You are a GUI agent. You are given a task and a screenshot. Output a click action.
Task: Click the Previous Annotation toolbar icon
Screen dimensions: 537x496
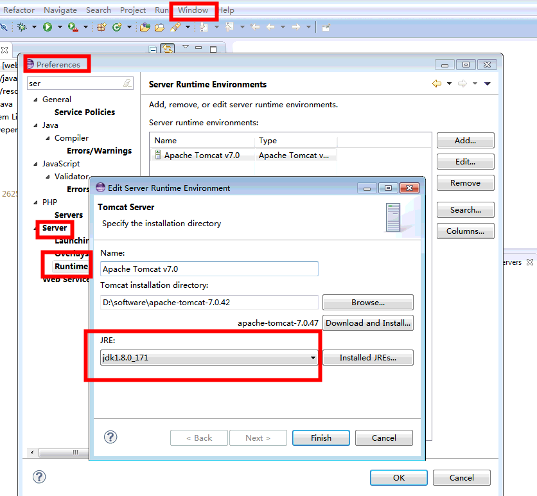tap(229, 27)
